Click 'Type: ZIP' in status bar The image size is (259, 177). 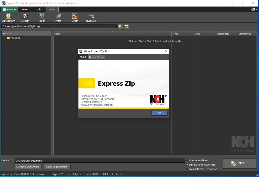tap(58, 174)
